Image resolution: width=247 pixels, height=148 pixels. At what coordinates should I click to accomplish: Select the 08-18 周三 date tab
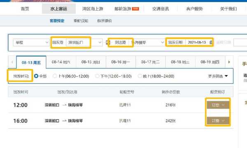pyautogui.click(x=180, y=62)
